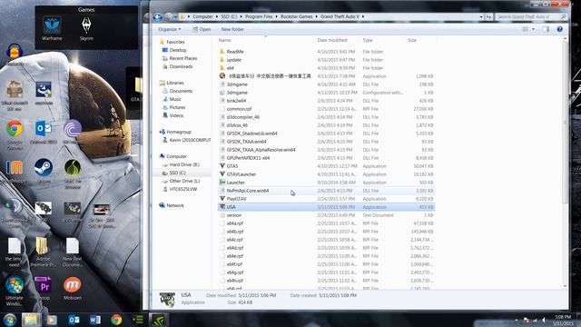The width and height of the screenshot is (581, 327).
Task: Select Other Drive (L:) in navigation pane
Action: [x=184, y=181]
